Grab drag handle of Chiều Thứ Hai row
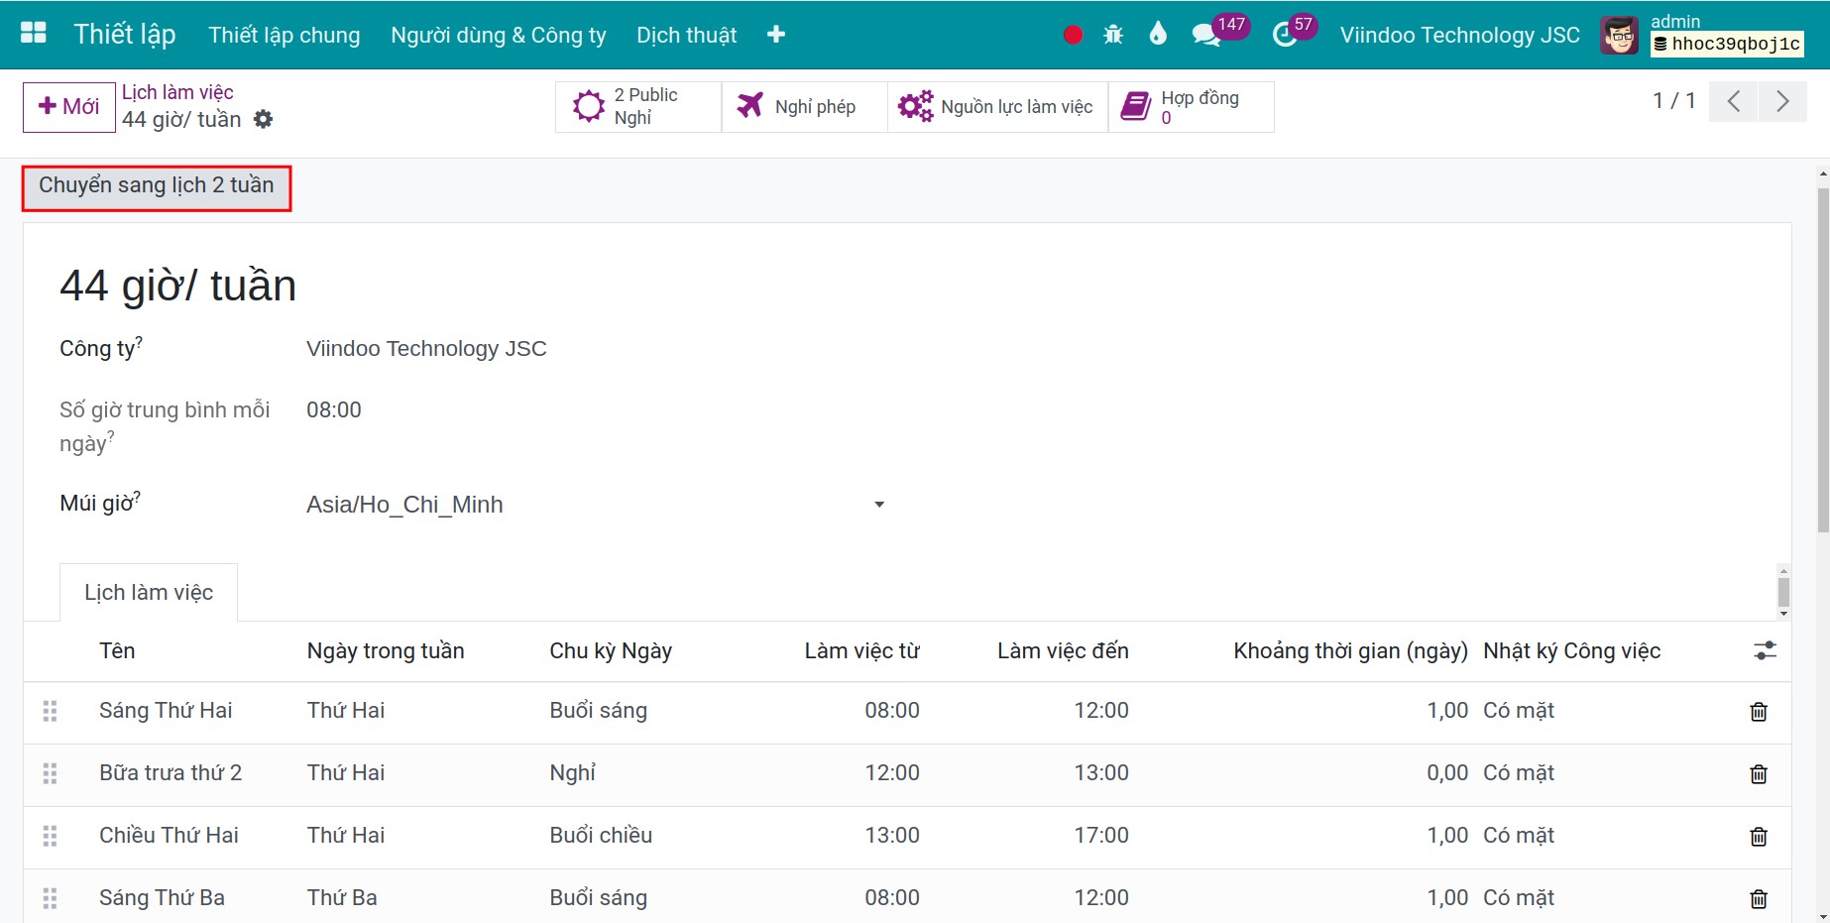1830x923 pixels. pyautogui.click(x=50, y=836)
